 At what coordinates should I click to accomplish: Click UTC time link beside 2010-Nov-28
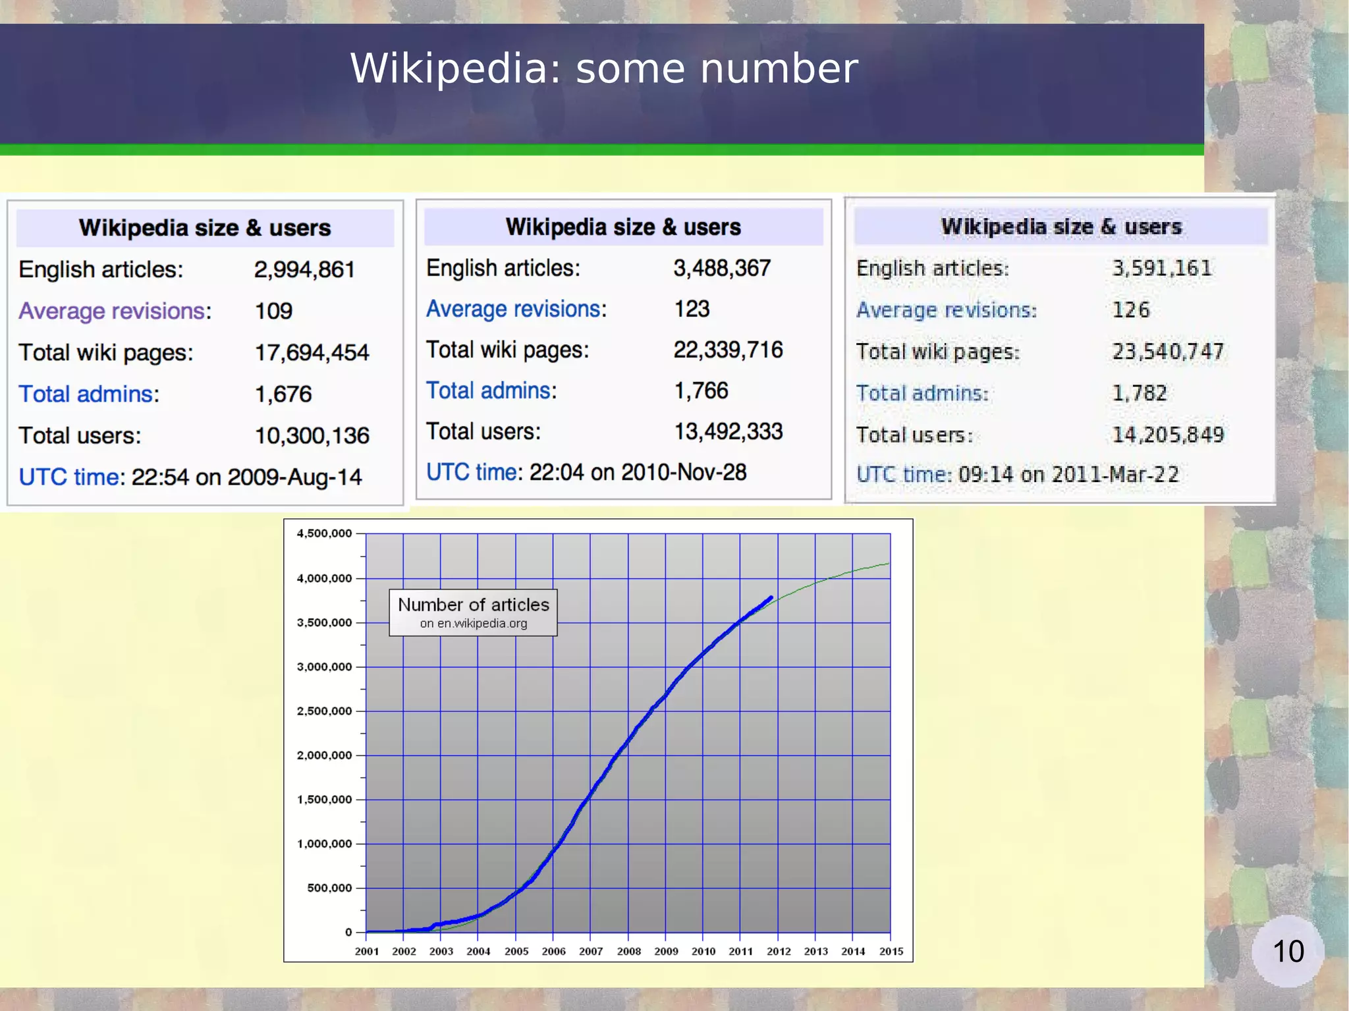pyautogui.click(x=471, y=472)
